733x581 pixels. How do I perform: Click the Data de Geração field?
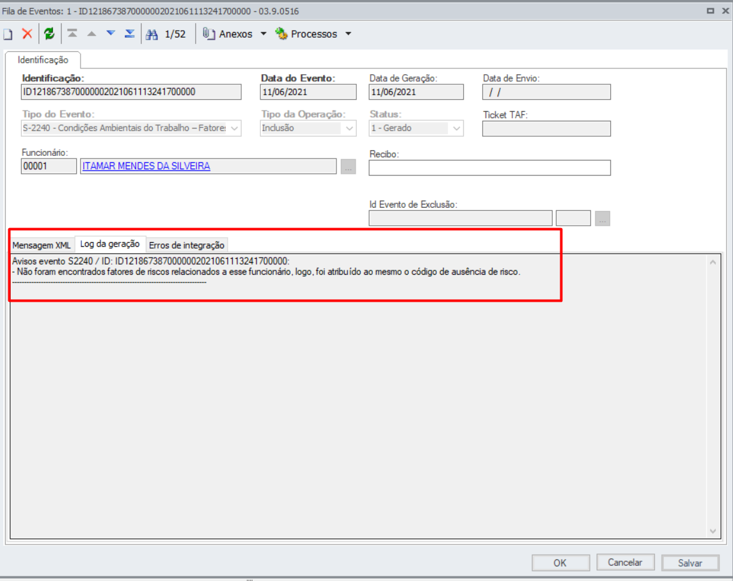point(416,92)
